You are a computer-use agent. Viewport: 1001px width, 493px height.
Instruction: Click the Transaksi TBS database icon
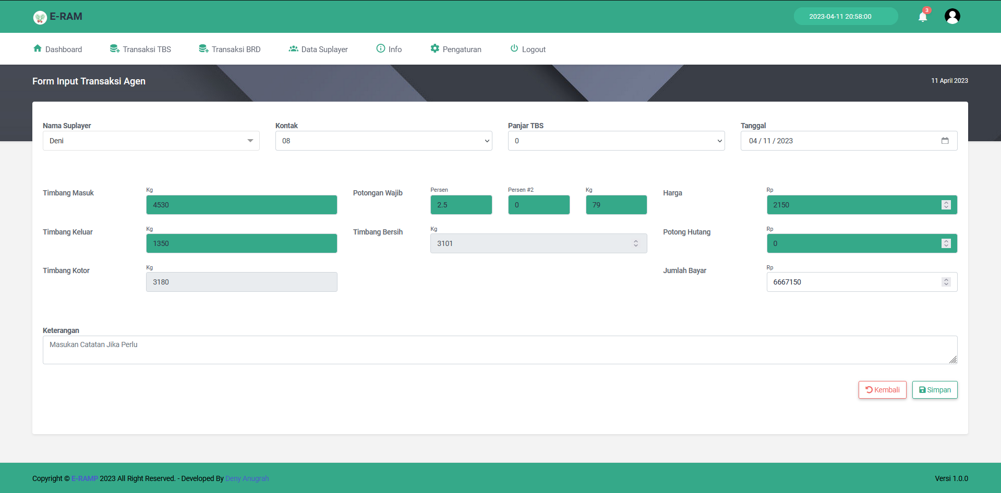(114, 48)
